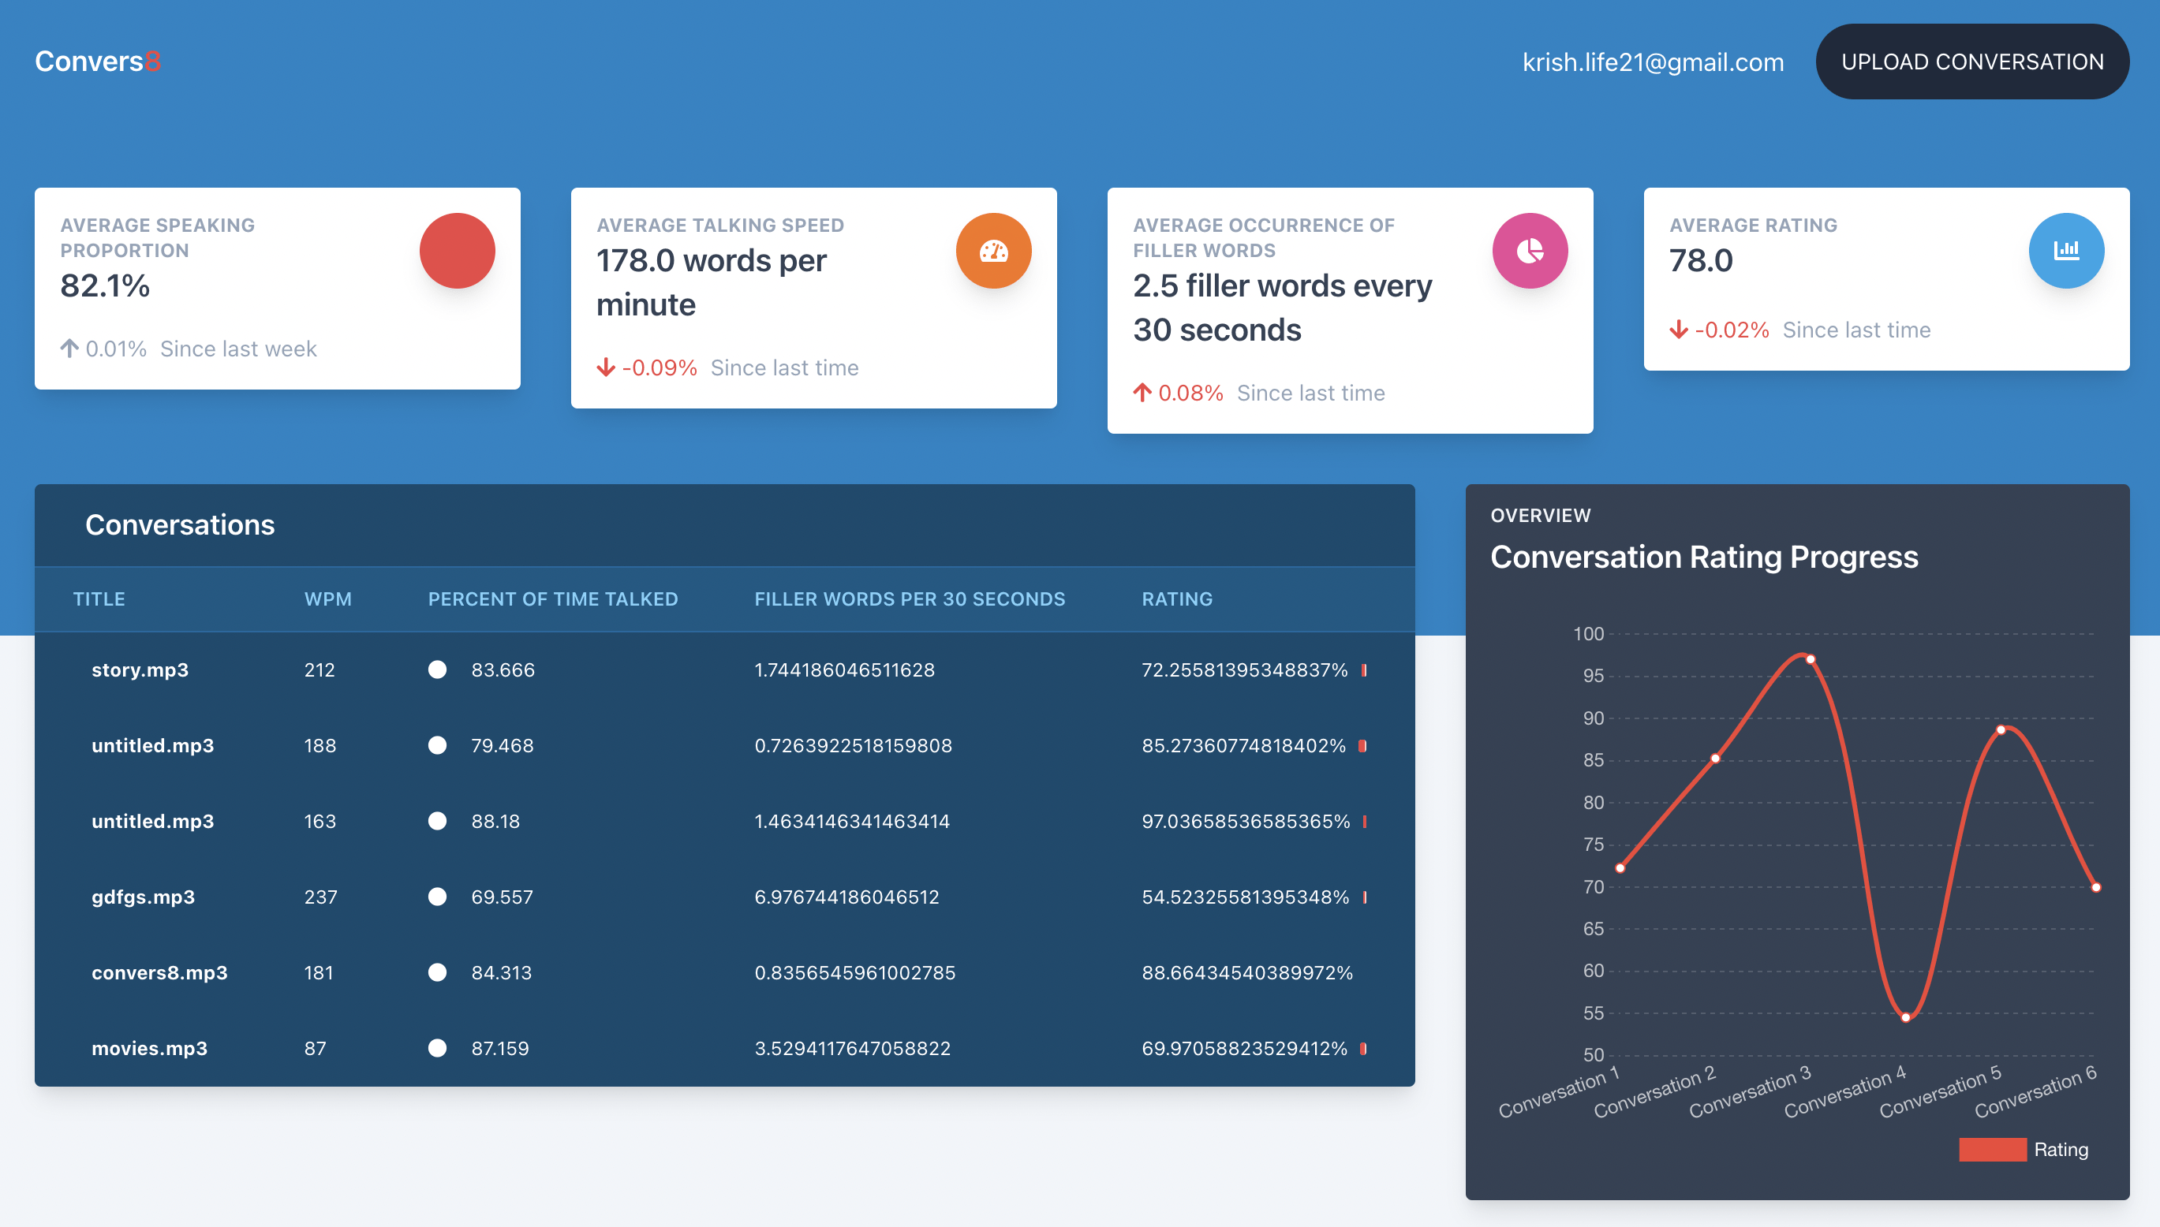Select the first untitled.mp3 conversation title
The height and width of the screenshot is (1227, 2160).
coord(152,746)
